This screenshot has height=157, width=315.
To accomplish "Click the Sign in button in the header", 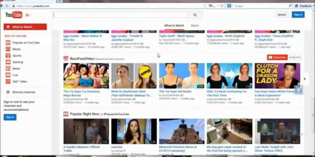I will (x=298, y=15).
